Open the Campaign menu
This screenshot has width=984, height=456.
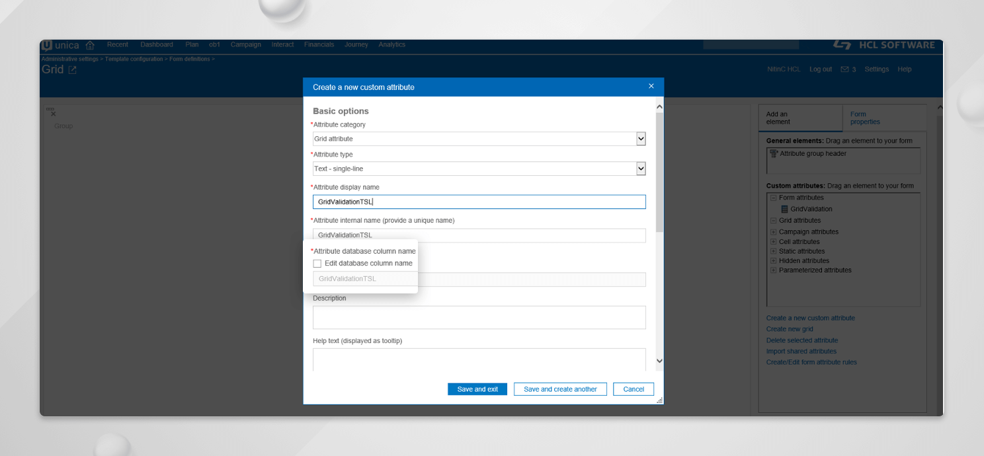tap(245, 45)
